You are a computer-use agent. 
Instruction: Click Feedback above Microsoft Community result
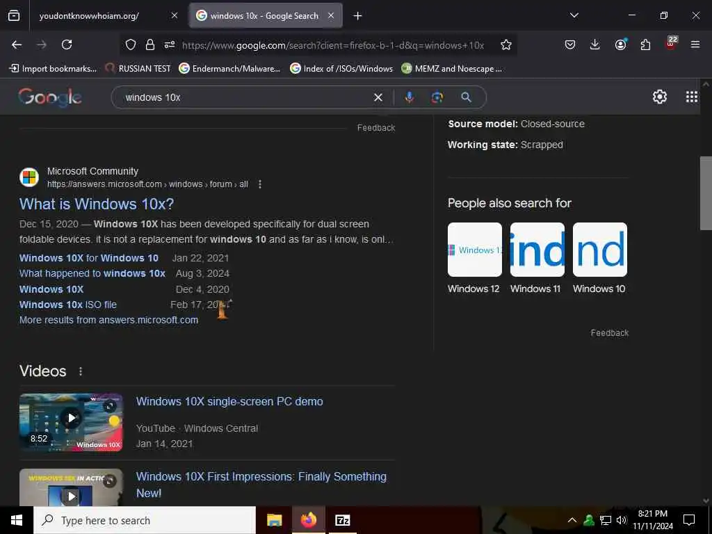click(376, 128)
